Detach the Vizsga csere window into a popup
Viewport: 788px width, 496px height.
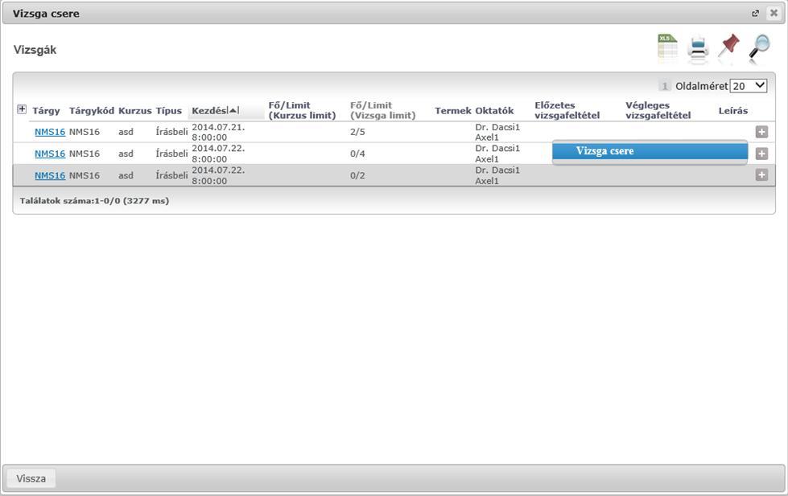755,14
